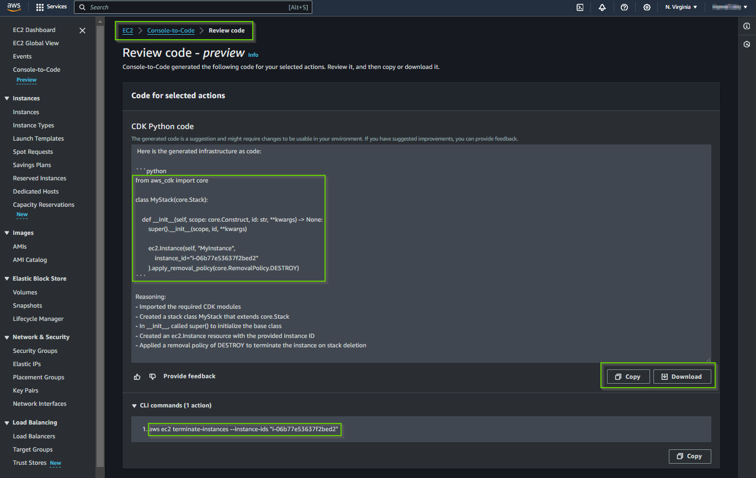
Task: Collapse the Network & Security sidebar section
Action: [7, 337]
